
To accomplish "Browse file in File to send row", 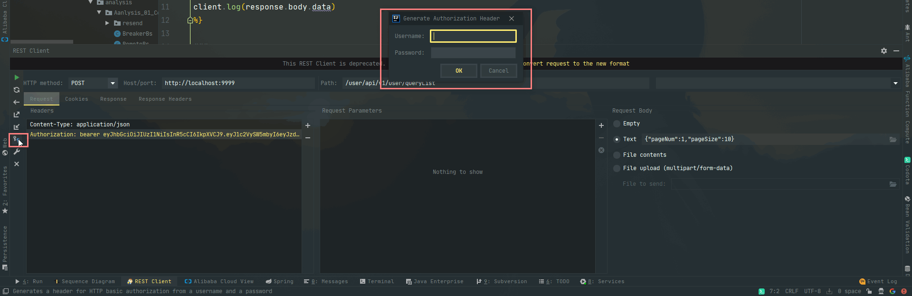I will coord(893,184).
